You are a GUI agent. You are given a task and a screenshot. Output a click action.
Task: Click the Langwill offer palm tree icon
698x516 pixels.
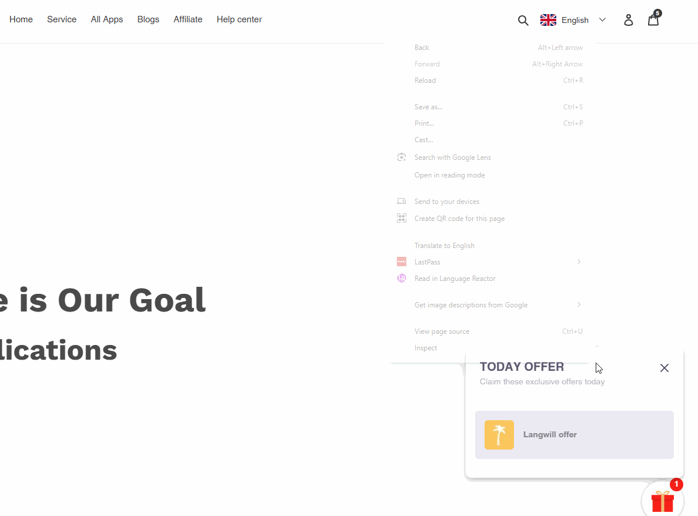pyautogui.click(x=499, y=434)
